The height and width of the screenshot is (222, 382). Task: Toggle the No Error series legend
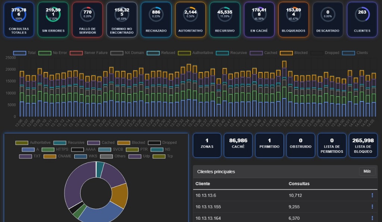[x=53, y=53]
